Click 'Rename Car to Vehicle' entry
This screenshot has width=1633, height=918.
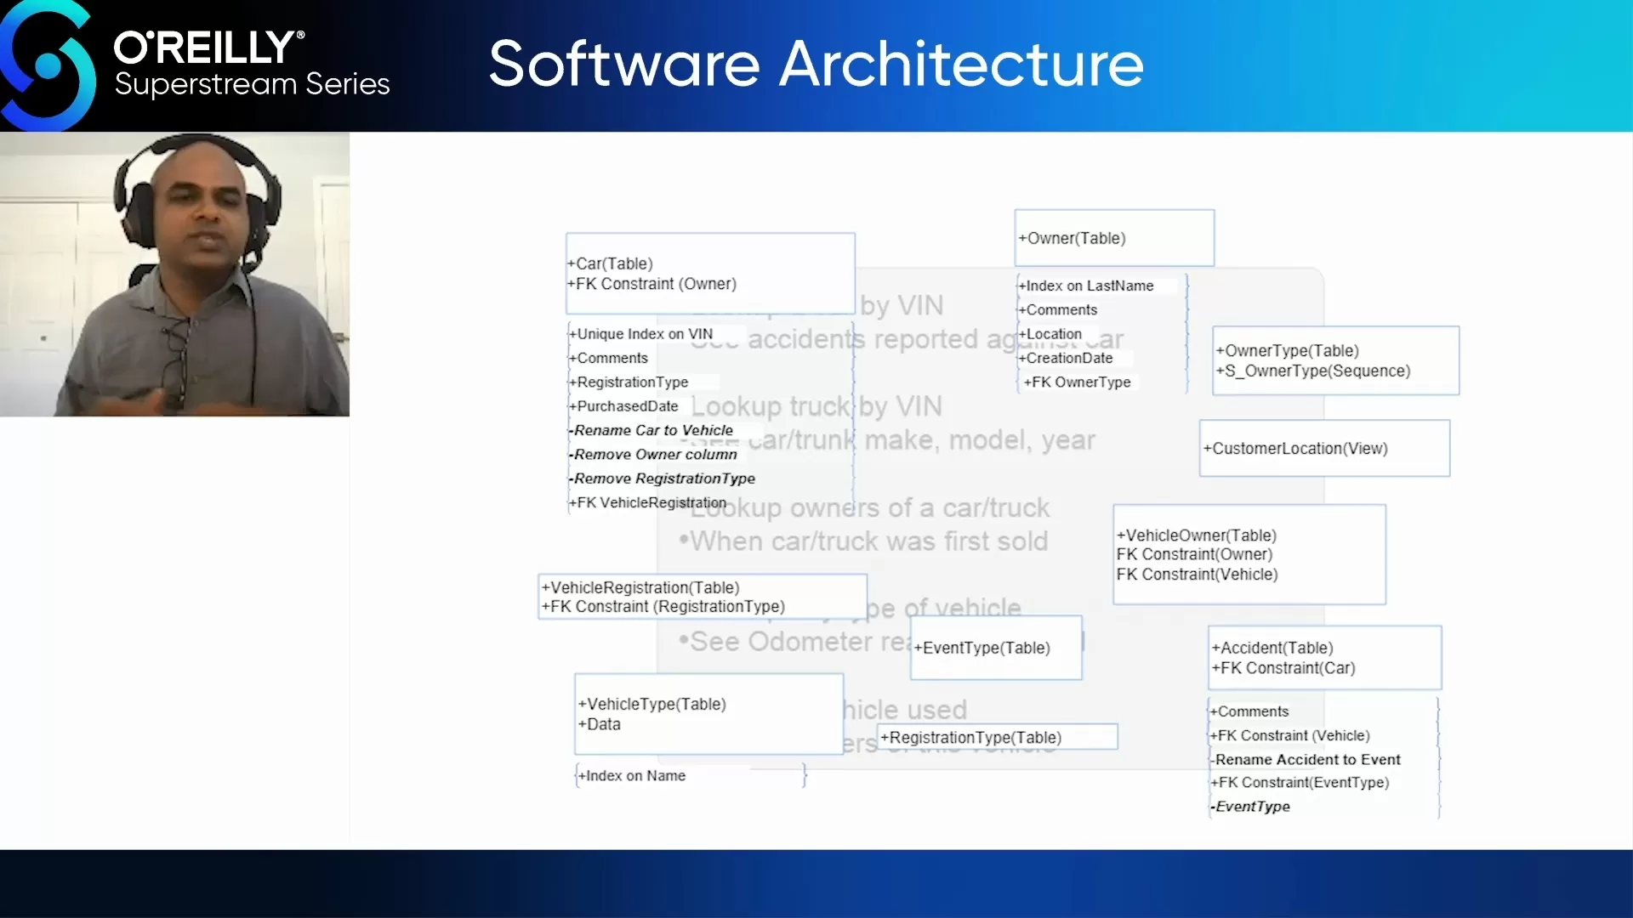coord(652,430)
